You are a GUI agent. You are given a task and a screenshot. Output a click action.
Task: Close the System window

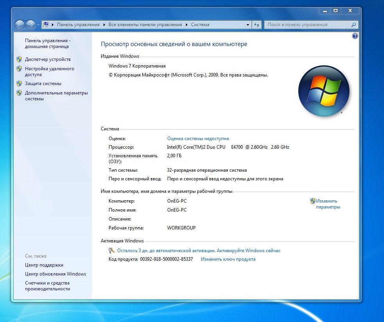coord(350,11)
